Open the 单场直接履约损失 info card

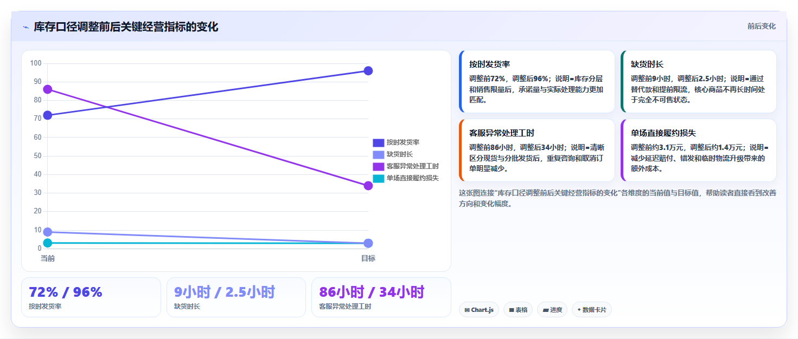pyautogui.click(x=698, y=150)
